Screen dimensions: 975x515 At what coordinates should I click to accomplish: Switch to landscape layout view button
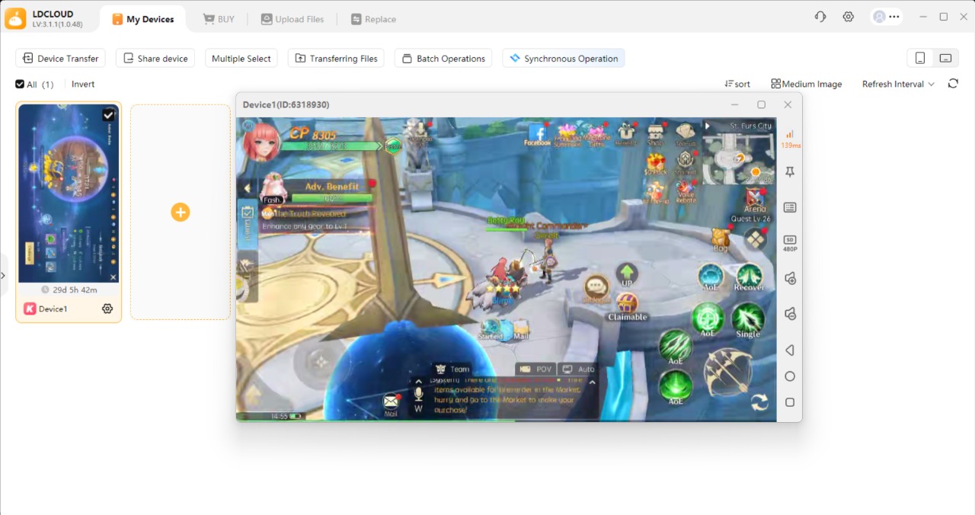tap(945, 59)
